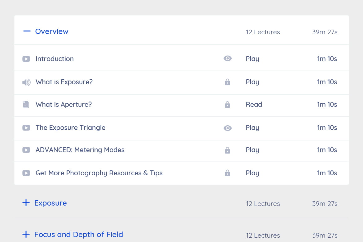Image resolution: width=363 pixels, height=242 pixels.
Task: Read the What is Aperture? lecture
Action: [x=254, y=105]
